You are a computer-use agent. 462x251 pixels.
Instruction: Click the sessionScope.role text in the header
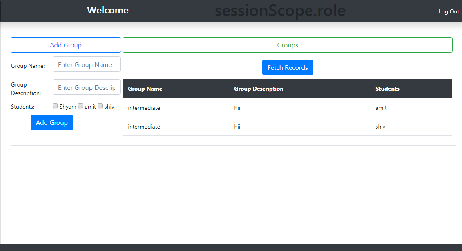280,11
